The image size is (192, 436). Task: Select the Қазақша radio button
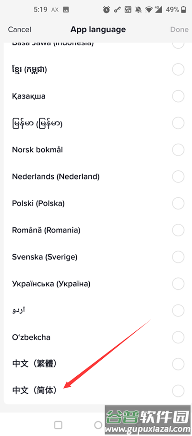click(x=178, y=96)
